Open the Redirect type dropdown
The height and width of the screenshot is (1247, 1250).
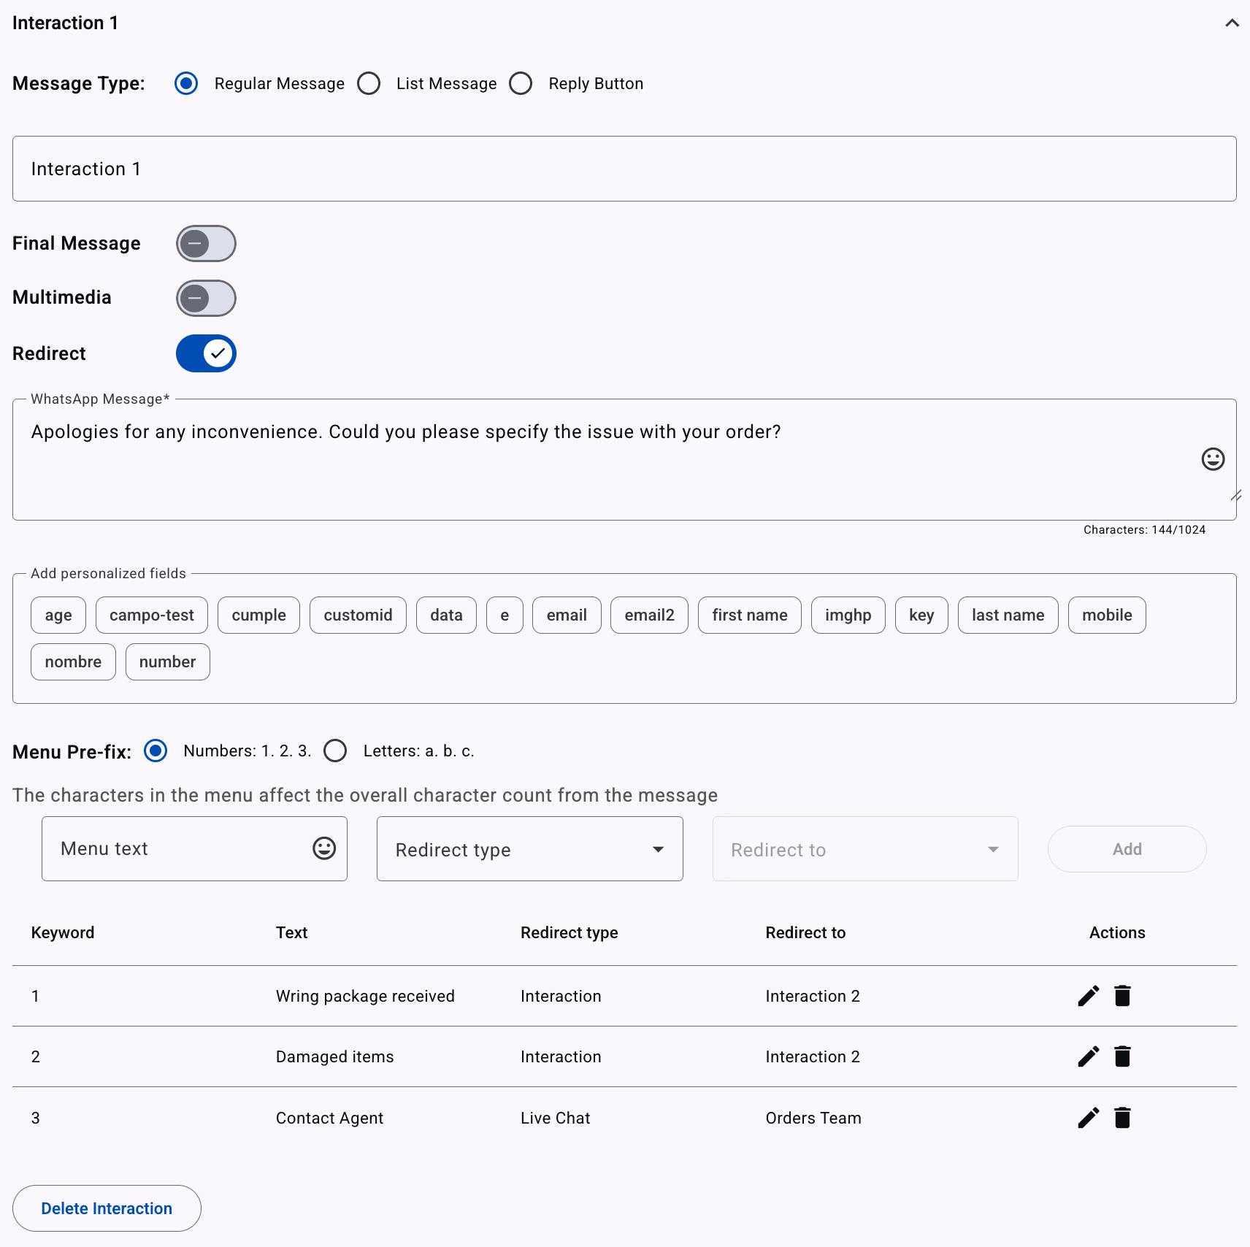pos(530,848)
